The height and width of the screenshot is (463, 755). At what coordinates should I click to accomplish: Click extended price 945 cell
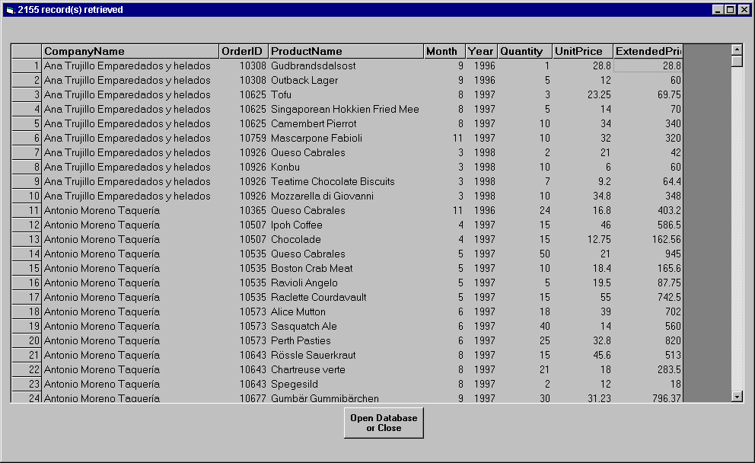click(x=648, y=254)
